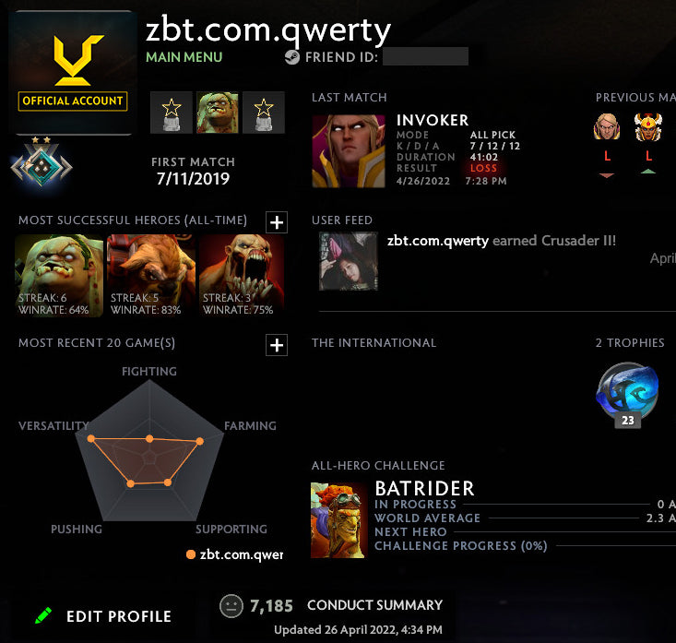The width and height of the screenshot is (676, 643).
Task: Expand the Most Recent 20 Games section
Action: (x=277, y=345)
